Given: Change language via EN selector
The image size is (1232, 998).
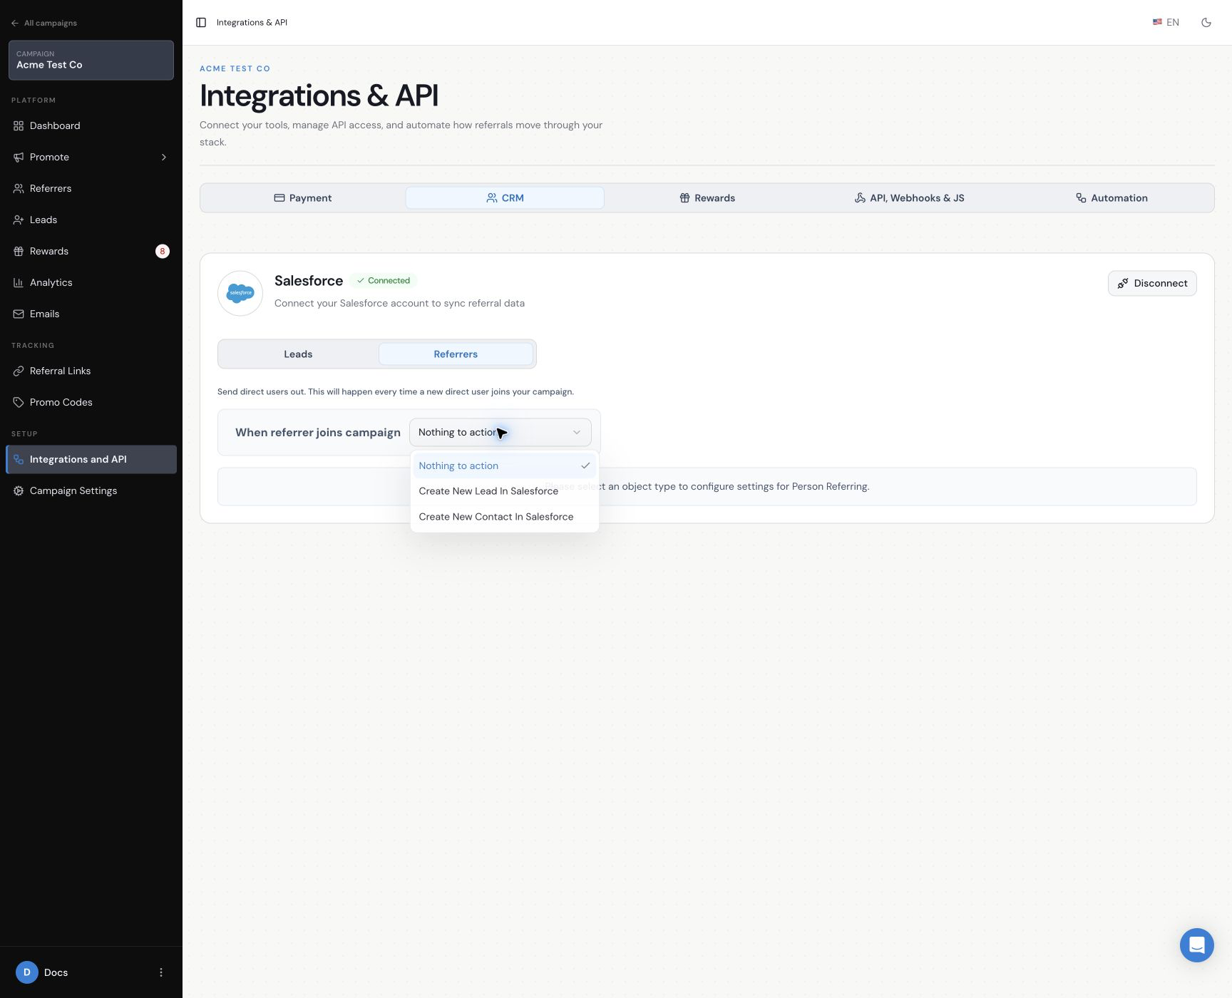Looking at the screenshot, I should click(1166, 23).
